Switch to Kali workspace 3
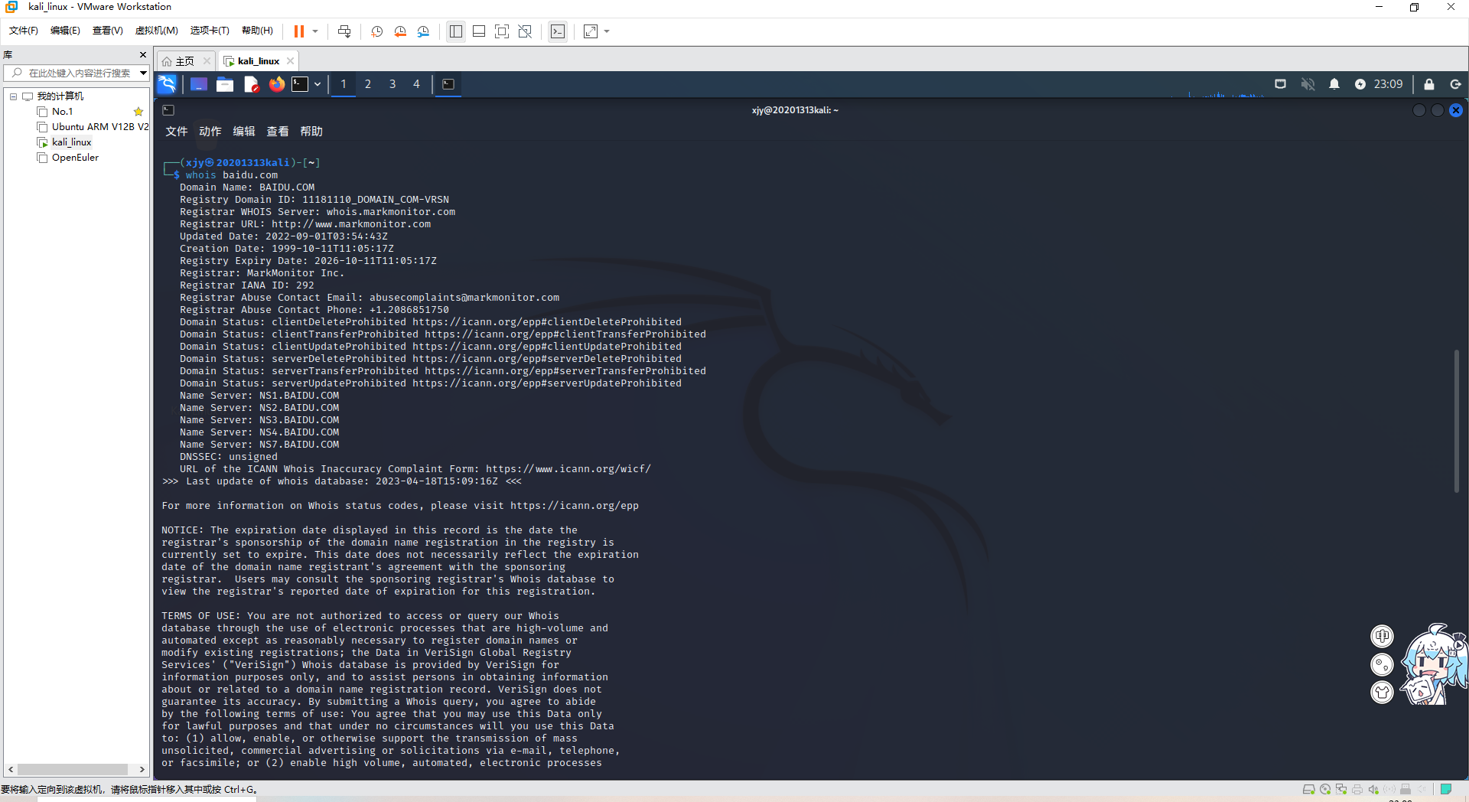Viewport: 1469px width, 802px height. pyautogui.click(x=392, y=84)
